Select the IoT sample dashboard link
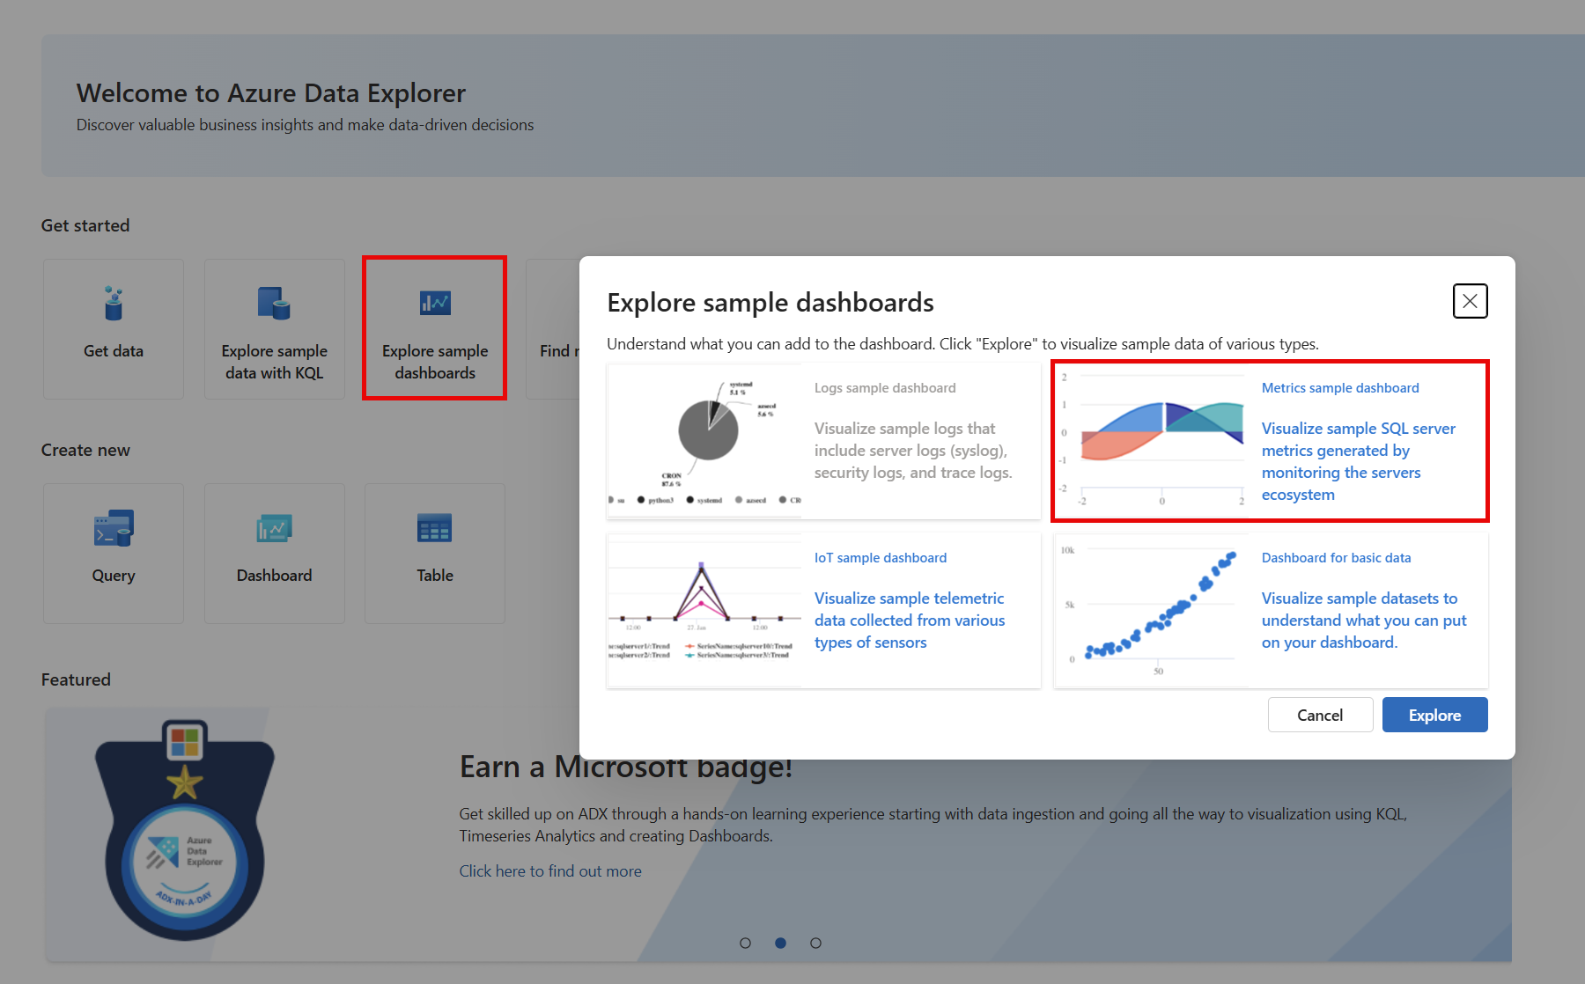The height and width of the screenshot is (984, 1585). 880,557
